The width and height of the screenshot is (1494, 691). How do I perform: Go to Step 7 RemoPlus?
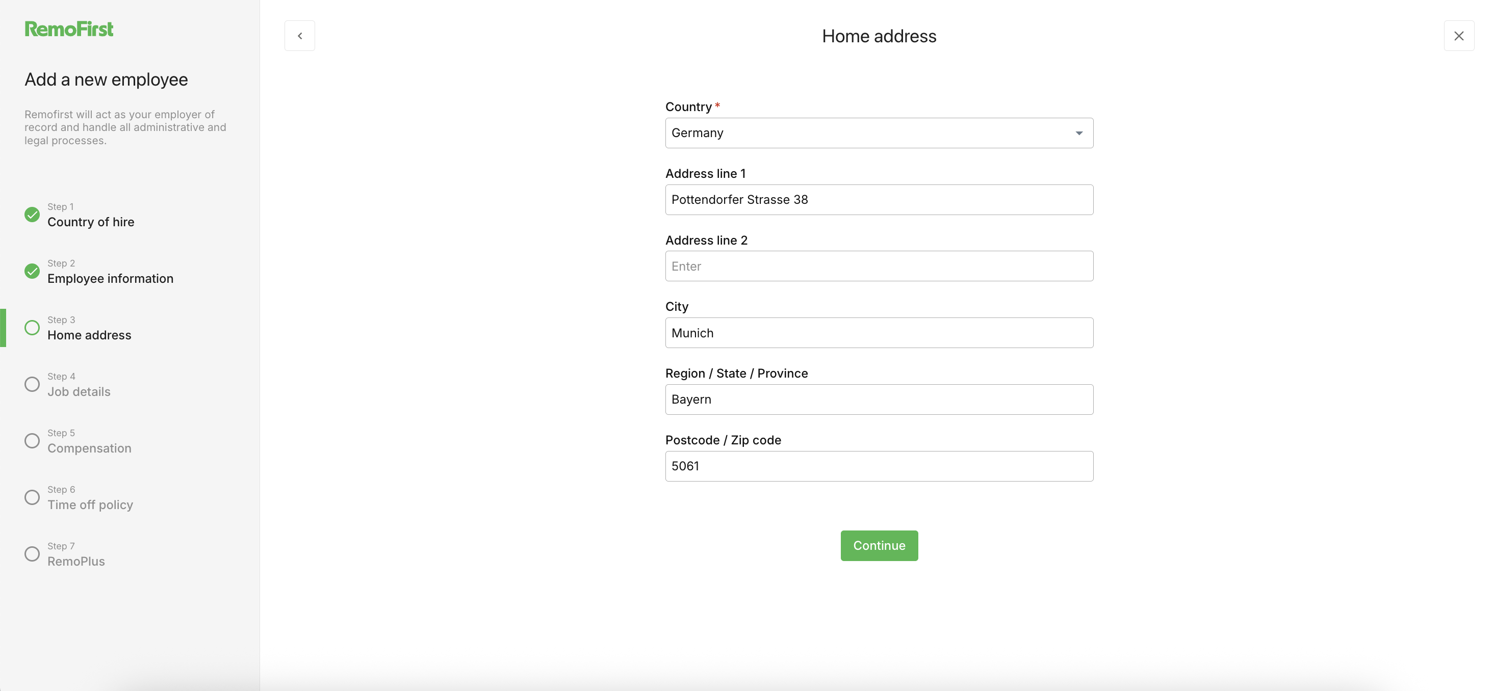pos(76,554)
